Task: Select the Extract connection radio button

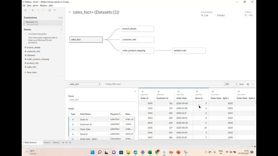Action: [x=215, y=16]
